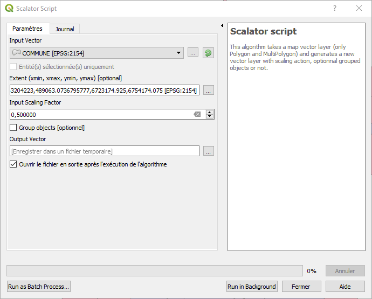Image resolution: width=372 pixels, height=299 pixels.
Task: Browse for output vector destination
Action: [209, 151]
